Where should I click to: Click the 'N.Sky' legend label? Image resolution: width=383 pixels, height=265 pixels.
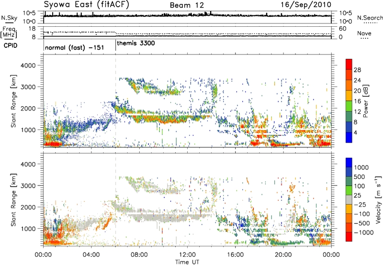pos(9,18)
